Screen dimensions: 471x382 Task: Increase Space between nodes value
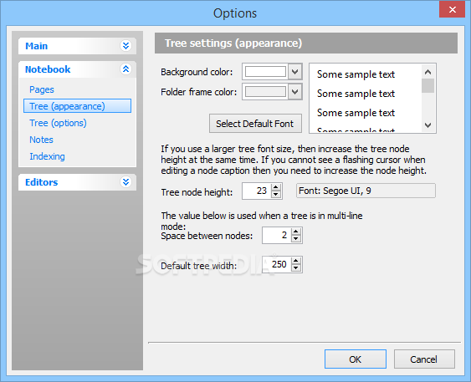point(296,232)
